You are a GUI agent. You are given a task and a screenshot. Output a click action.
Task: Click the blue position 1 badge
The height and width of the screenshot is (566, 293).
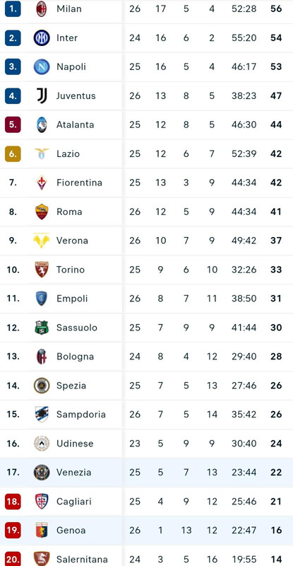[x=13, y=8]
